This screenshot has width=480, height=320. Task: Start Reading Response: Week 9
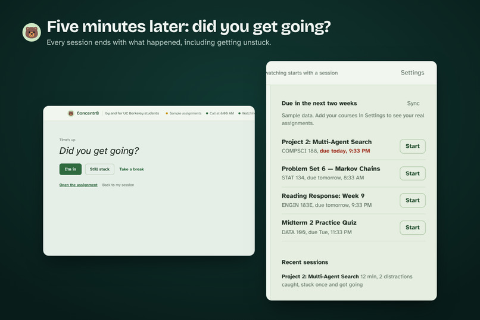click(x=412, y=200)
